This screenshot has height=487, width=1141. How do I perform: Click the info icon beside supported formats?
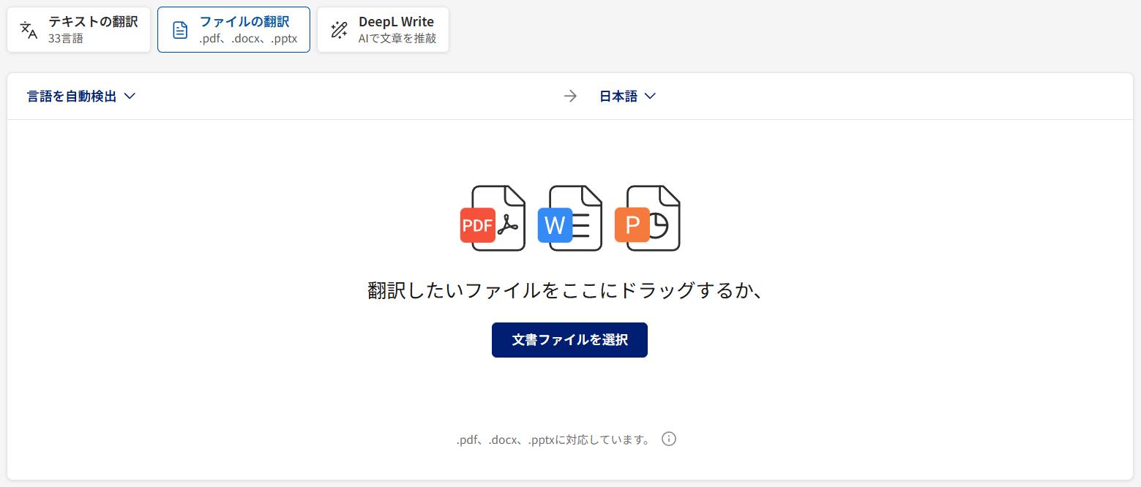tap(669, 439)
